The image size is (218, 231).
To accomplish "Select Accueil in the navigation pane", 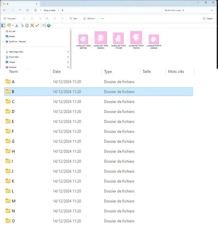I will click(x=12, y=31).
